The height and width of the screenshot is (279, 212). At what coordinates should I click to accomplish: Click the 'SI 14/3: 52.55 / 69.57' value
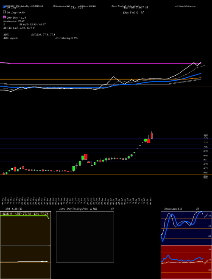pos(33,25)
